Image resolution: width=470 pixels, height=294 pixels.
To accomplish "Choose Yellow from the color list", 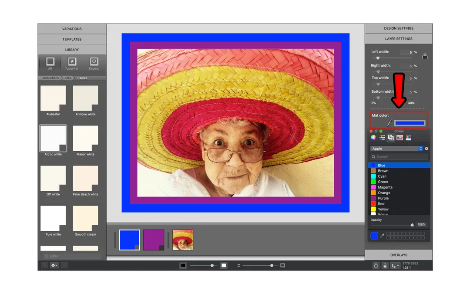I will (399, 210).
